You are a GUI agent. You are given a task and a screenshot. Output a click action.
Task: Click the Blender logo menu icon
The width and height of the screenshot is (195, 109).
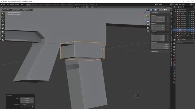click(2, 5)
